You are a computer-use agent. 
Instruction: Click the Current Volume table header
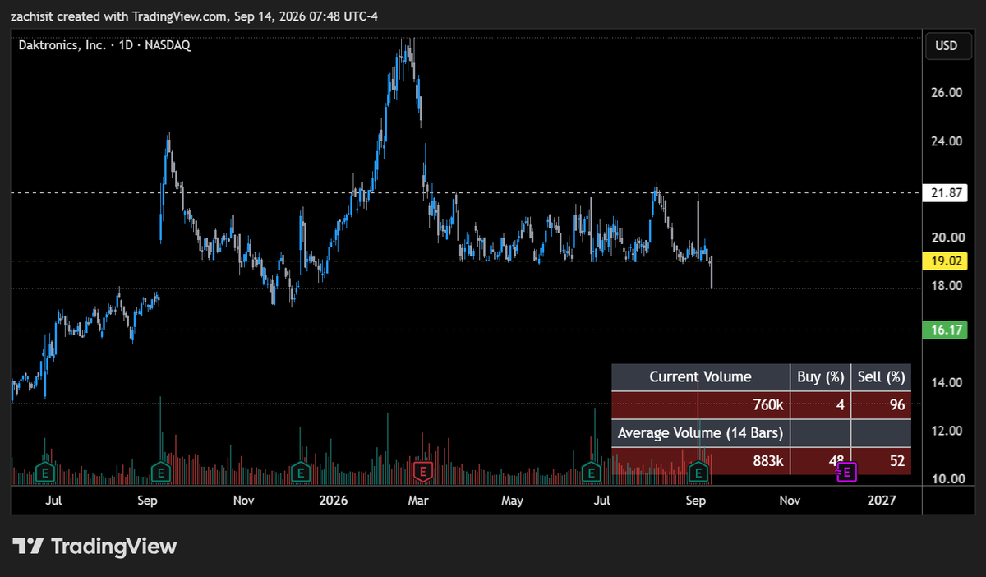coord(700,377)
